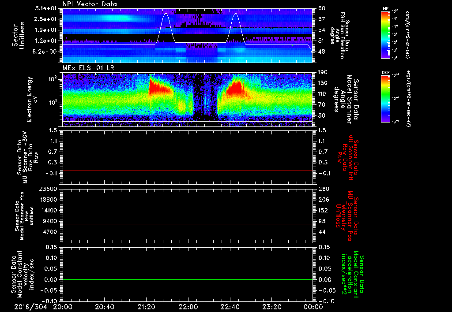Click the 18800 scanner position tick
The image size is (452, 312).
[48, 200]
